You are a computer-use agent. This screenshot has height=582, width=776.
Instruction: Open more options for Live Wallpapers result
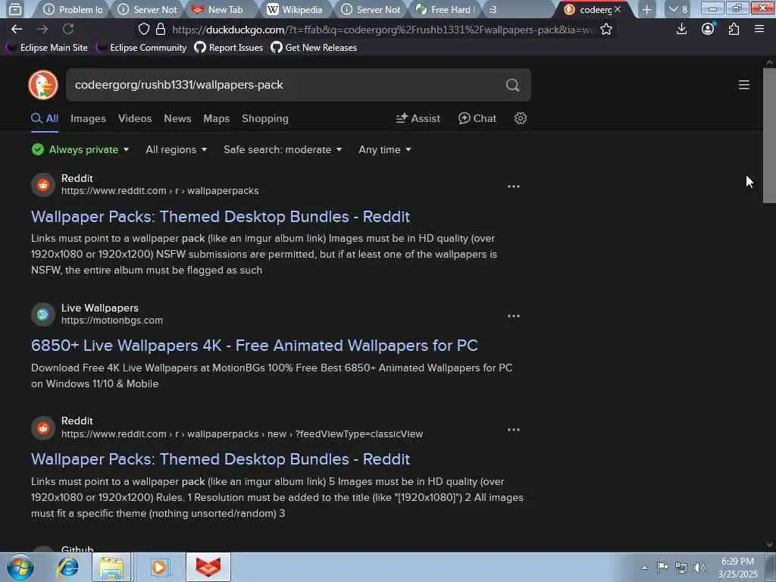pyautogui.click(x=514, y=316)
